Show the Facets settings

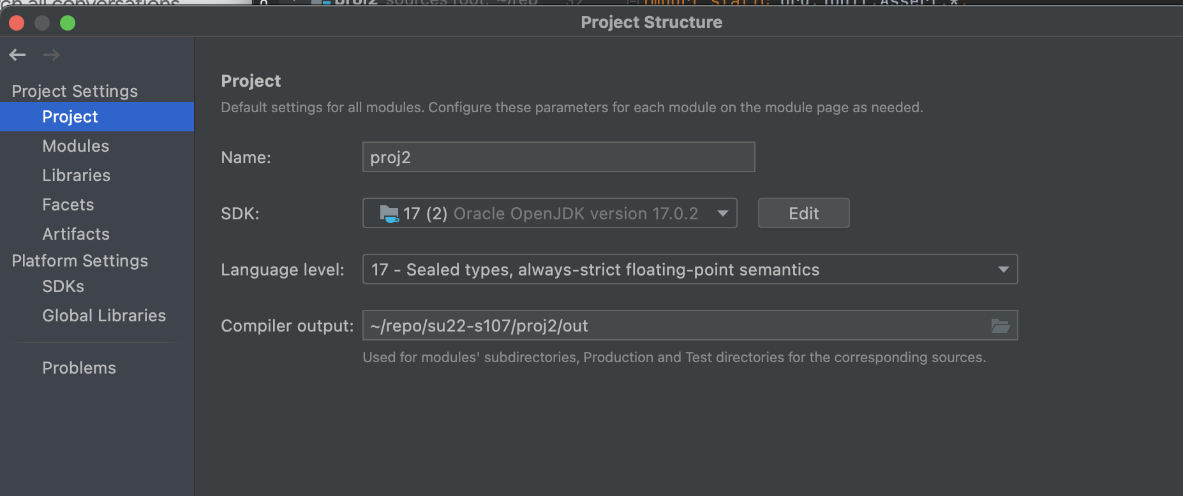pos(68,205)
